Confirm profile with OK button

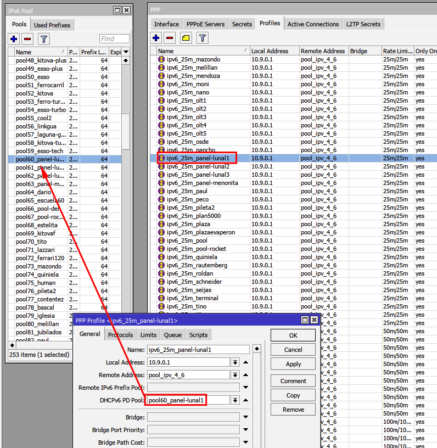coord(293,335)
